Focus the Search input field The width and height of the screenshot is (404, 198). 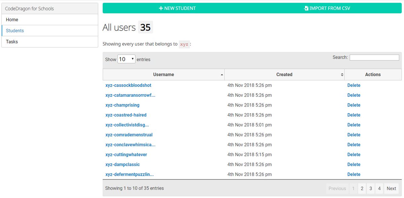[x=374, y=58]
